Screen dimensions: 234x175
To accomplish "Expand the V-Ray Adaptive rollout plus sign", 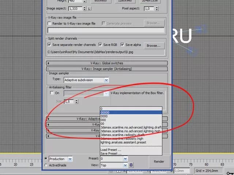I will (x=48, y=119).
